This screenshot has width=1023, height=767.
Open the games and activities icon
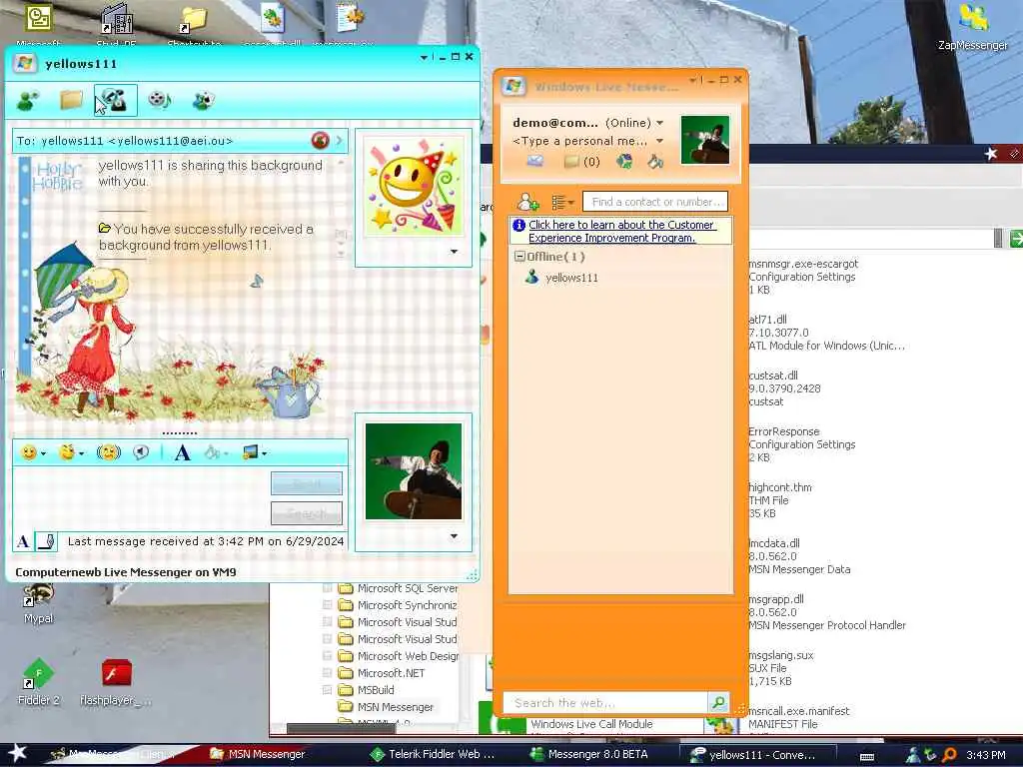tap(204, 101)
